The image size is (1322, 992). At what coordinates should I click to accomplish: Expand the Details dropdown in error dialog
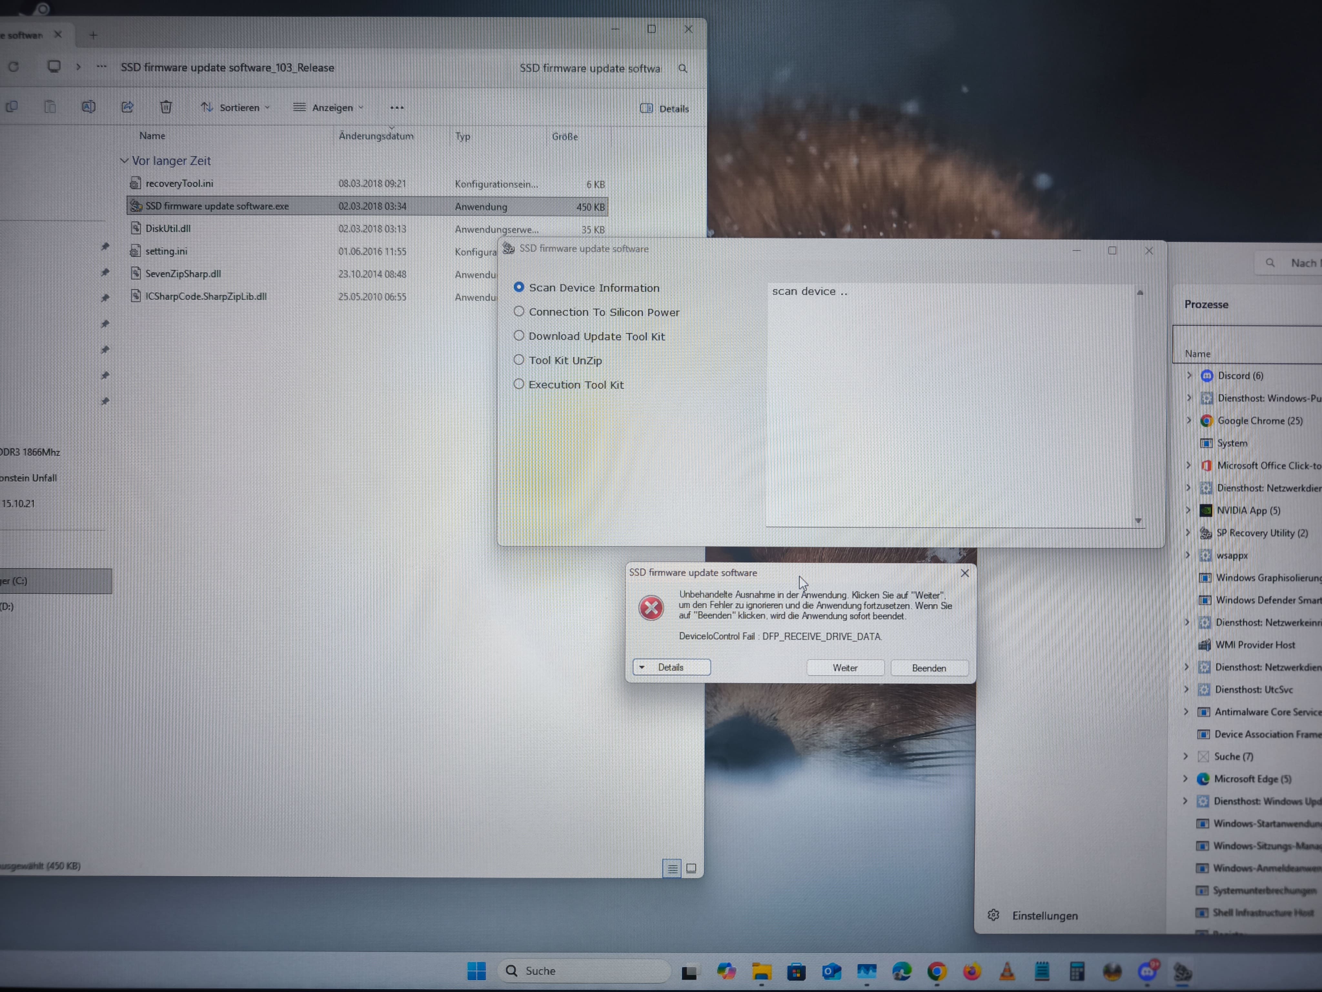671,667
